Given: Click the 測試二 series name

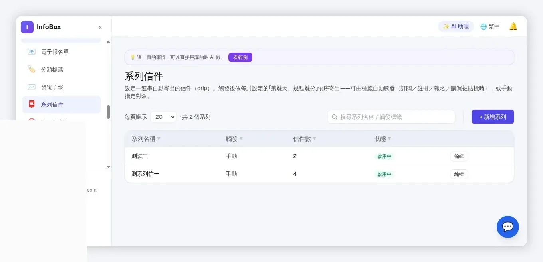Looking at the screenshot, I should click(140, 156).
